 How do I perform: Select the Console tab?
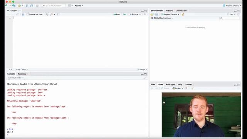tap(11, 74)
